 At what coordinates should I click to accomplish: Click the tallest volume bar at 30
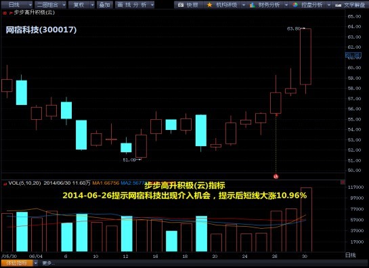[306, 219]
